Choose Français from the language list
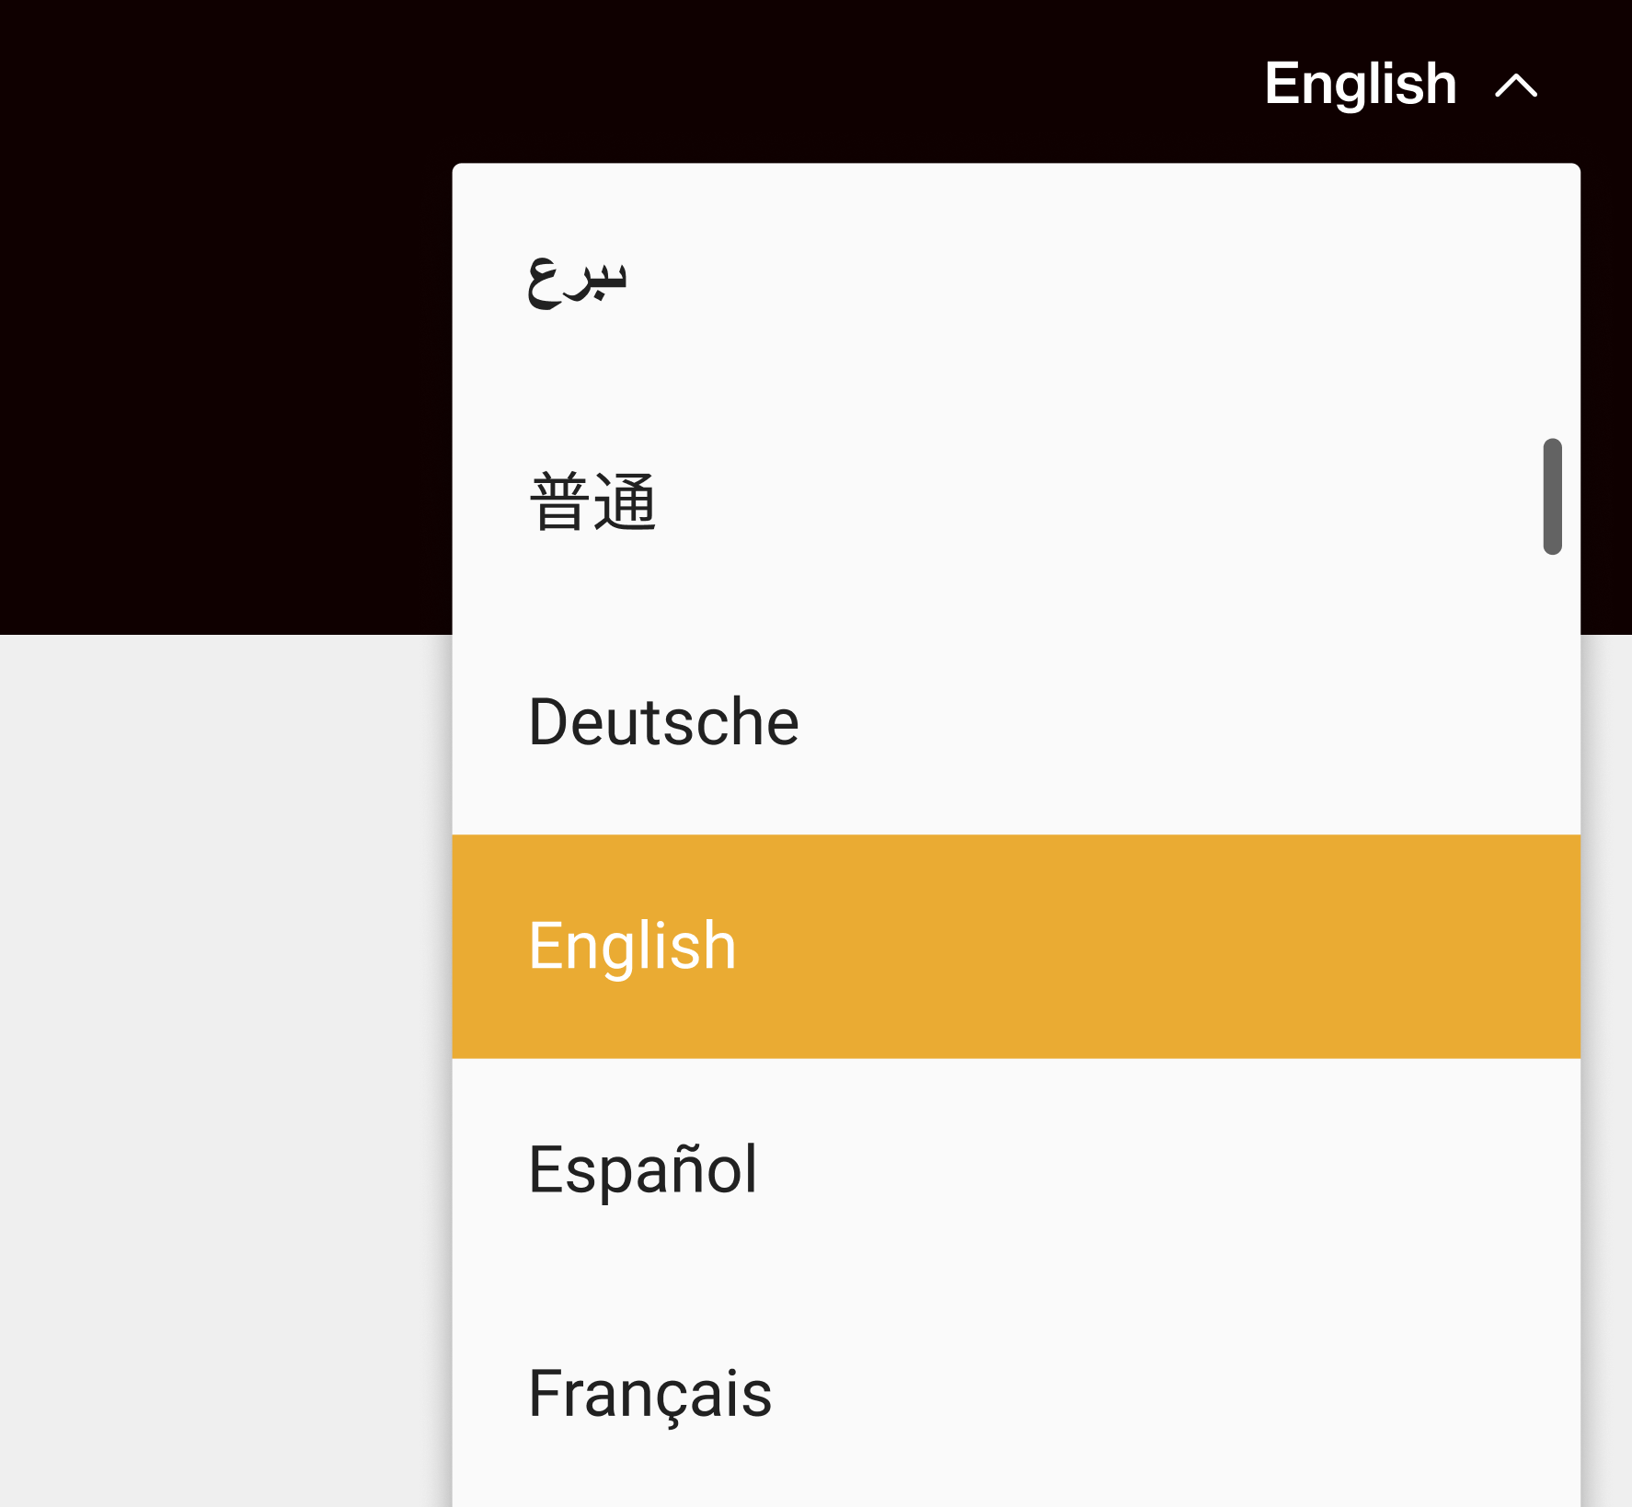Image resolution: width=1632 pixels, height=1507 pixels. pyautogui.click(x=1017, y=1394)
